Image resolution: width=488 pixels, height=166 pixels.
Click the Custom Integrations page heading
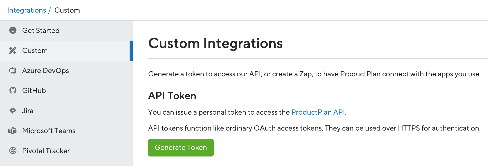[x=215, y=43]
